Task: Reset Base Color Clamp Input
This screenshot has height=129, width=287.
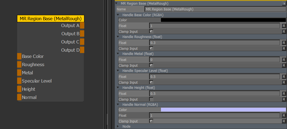Action: point(284,31)
